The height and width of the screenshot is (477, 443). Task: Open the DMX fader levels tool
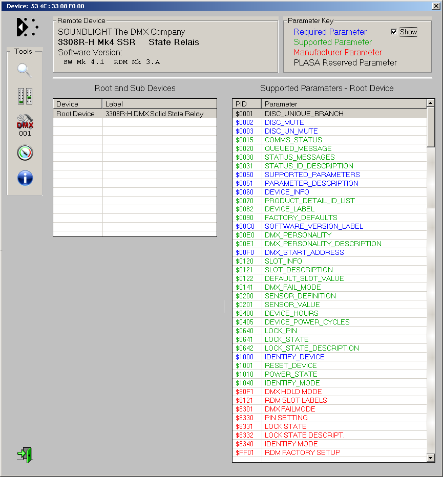tap(25, 96)
